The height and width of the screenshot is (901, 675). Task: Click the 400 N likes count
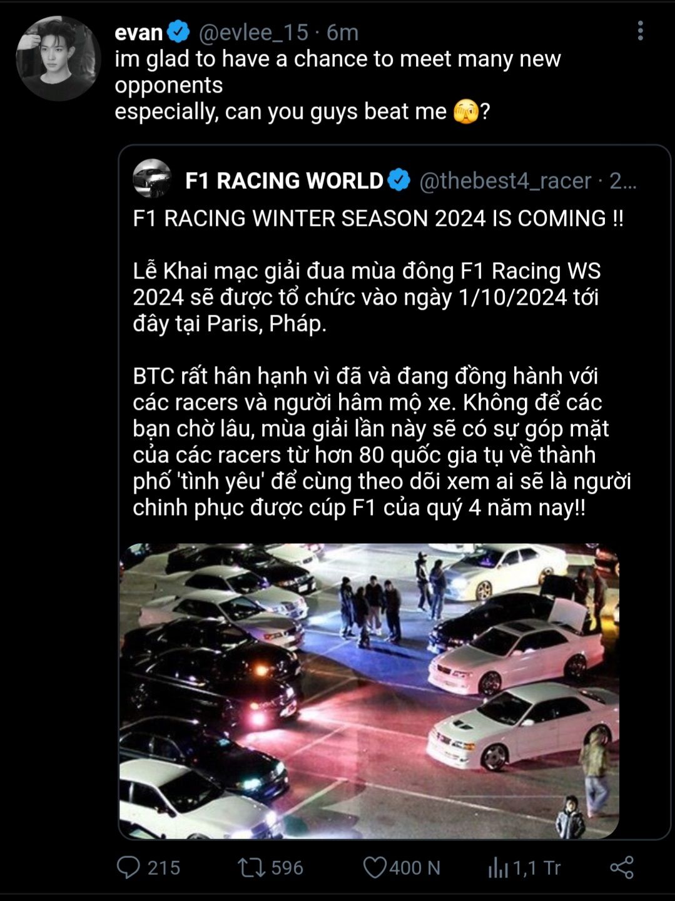click(x=415, y=868)
